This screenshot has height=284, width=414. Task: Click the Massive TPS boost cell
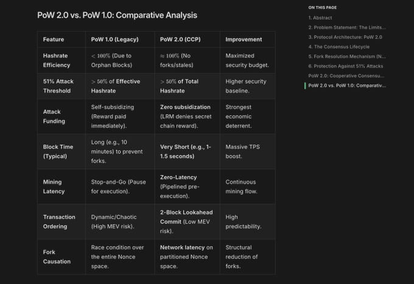click(242, 151)
